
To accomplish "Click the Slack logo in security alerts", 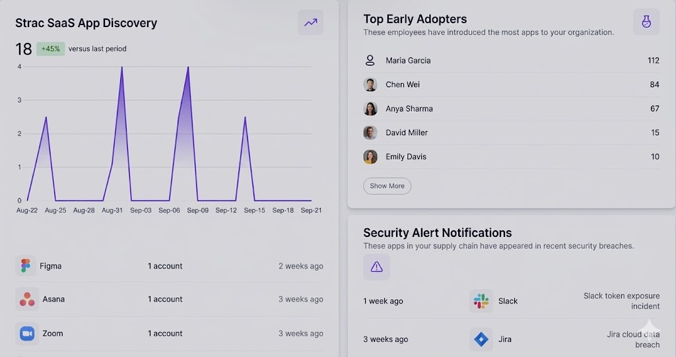I will click(481, 301).
